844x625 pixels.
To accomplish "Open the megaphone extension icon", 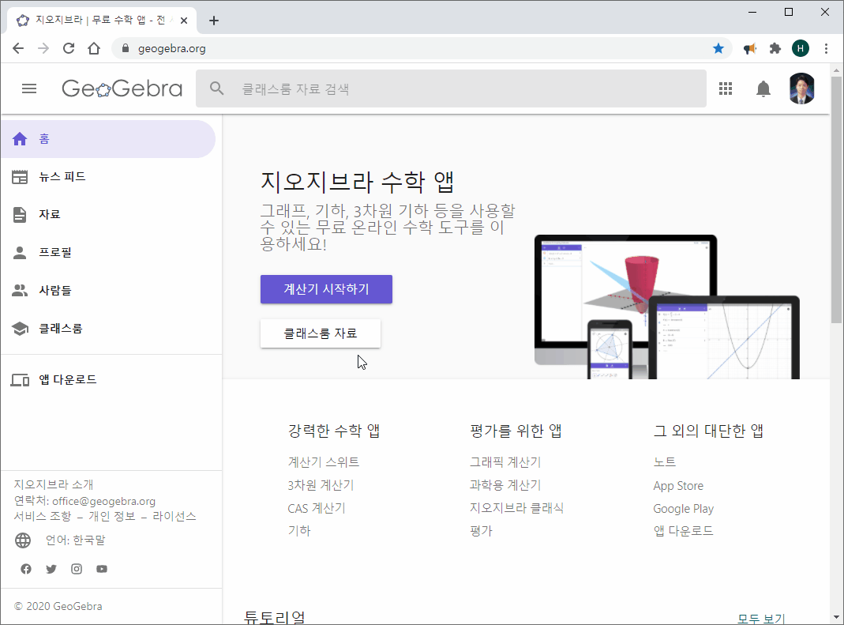I will point(749,48).
